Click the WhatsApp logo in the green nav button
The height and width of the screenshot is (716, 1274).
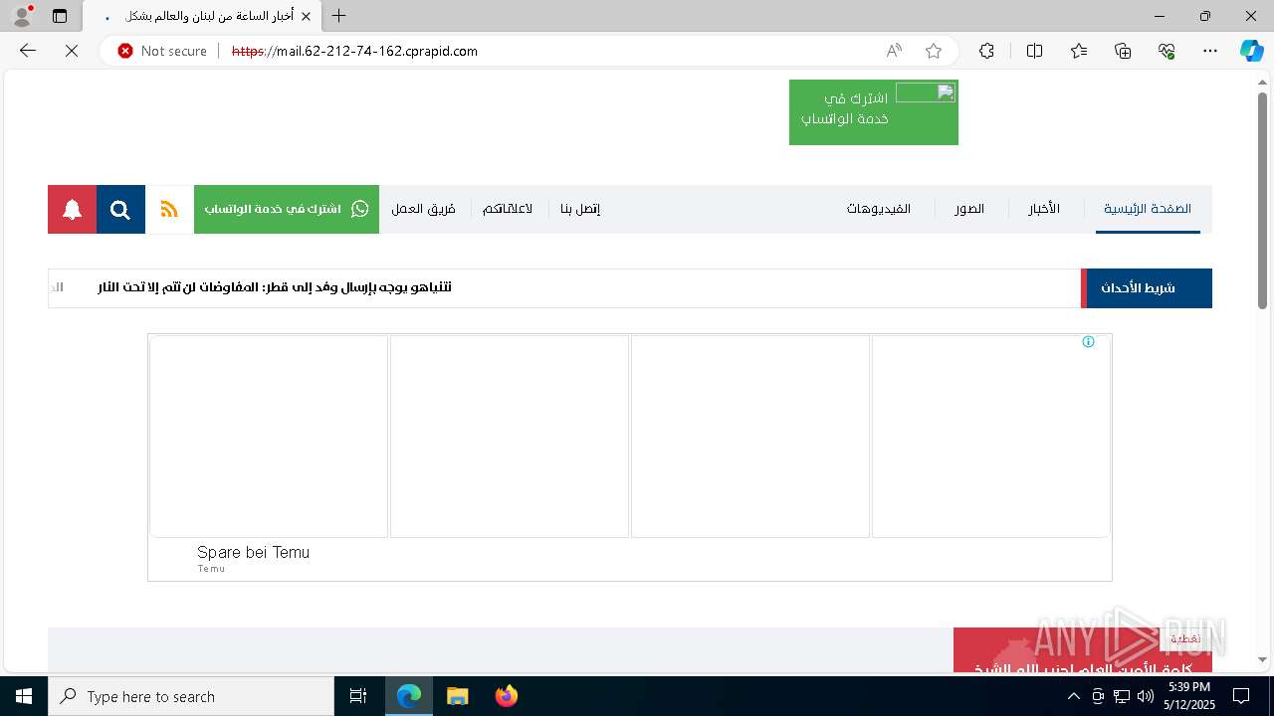coord(360,209)
